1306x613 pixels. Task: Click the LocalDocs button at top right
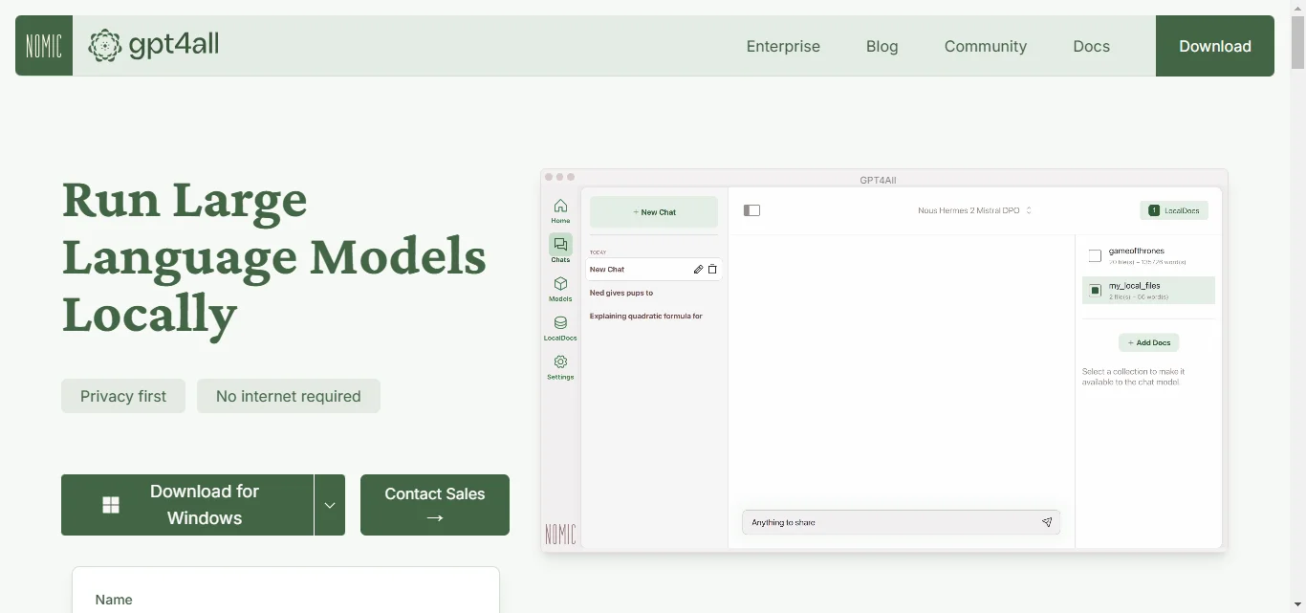point(1174,210)
